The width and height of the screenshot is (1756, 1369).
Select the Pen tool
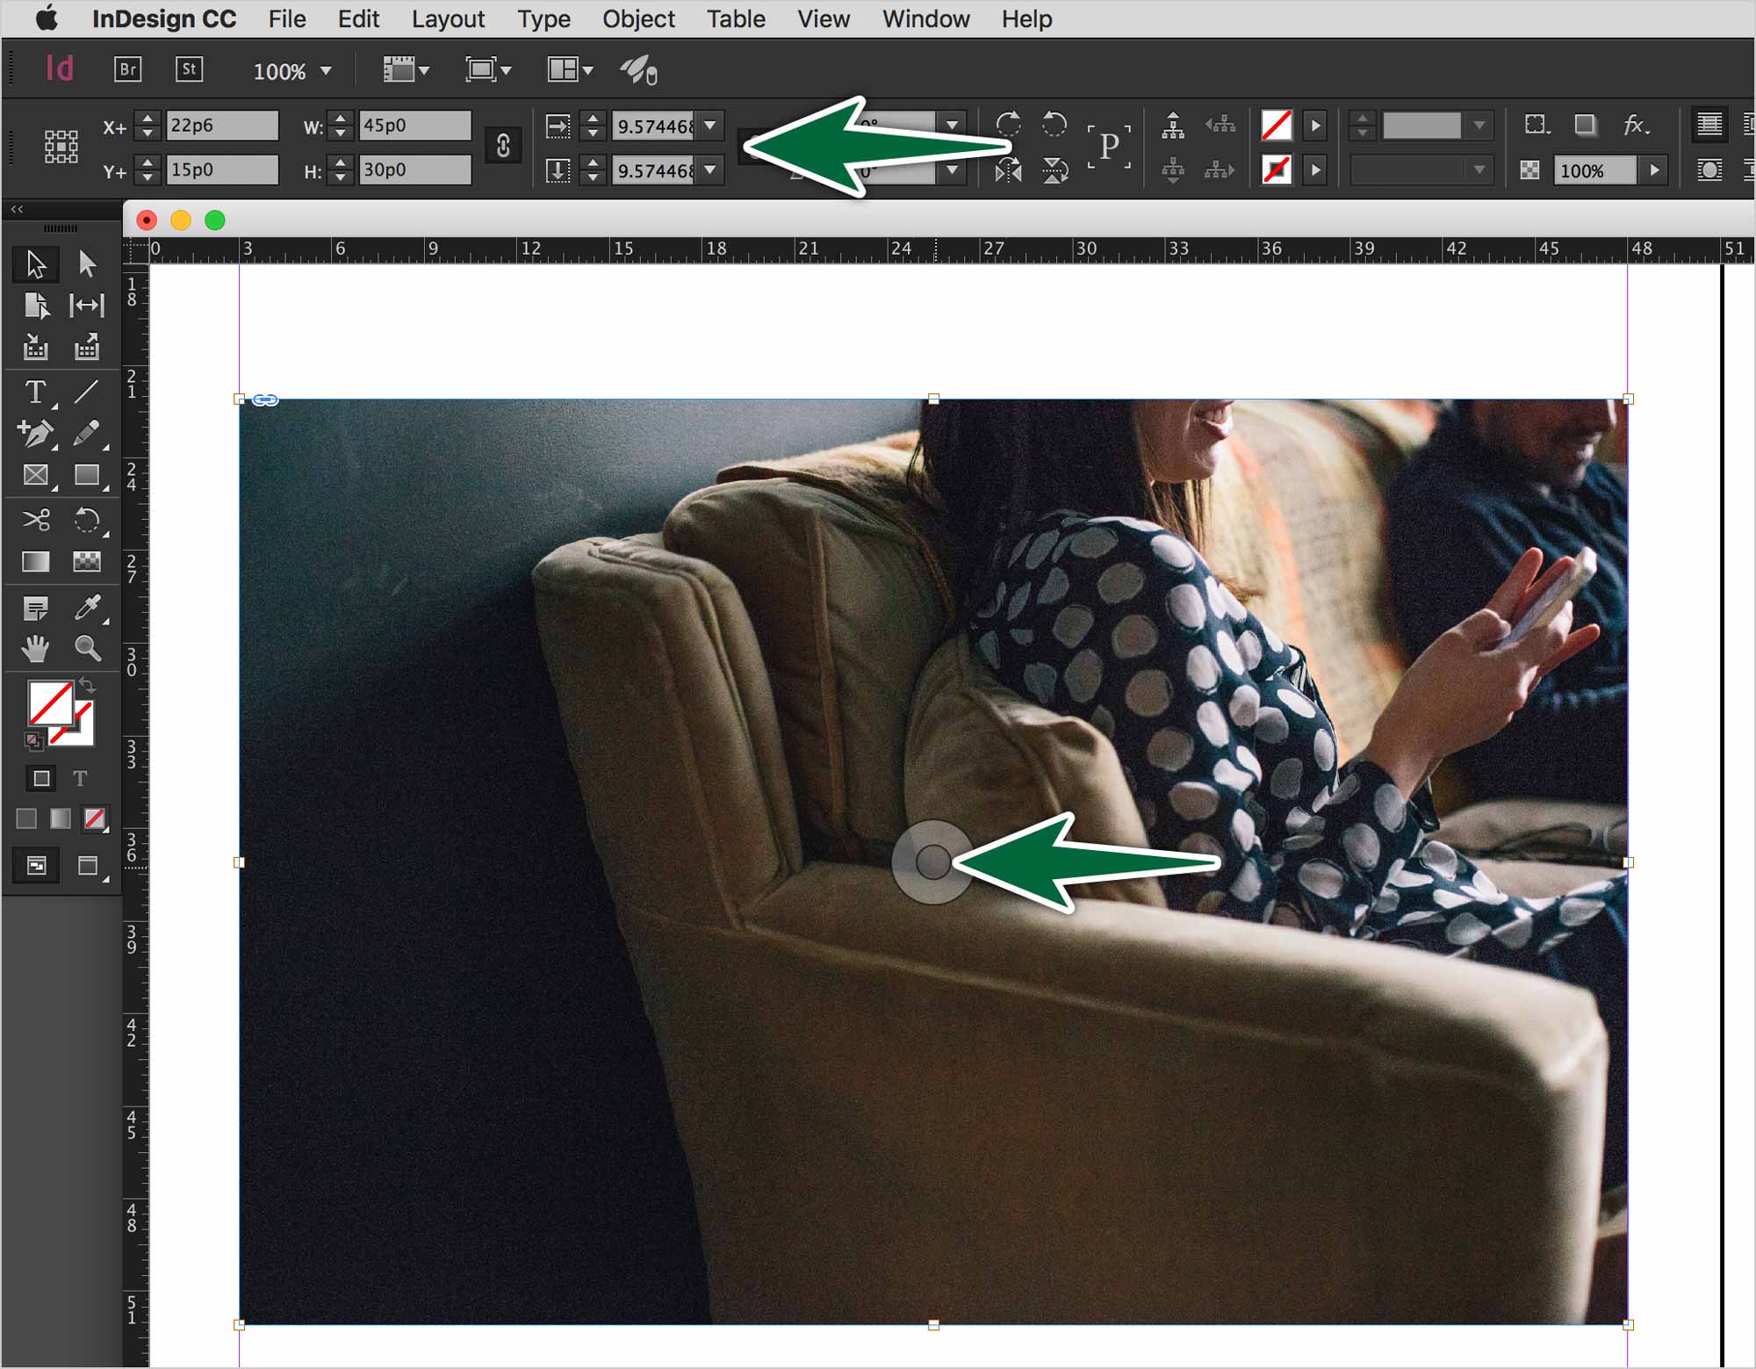(35, 433)
